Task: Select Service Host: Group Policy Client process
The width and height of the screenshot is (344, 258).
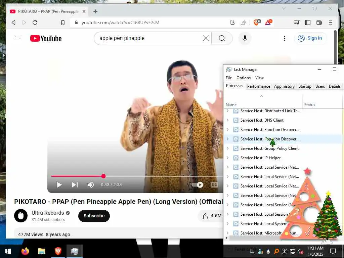Action: point(283,148)
